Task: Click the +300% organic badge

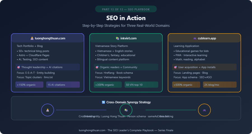Action: click(108, 85)
